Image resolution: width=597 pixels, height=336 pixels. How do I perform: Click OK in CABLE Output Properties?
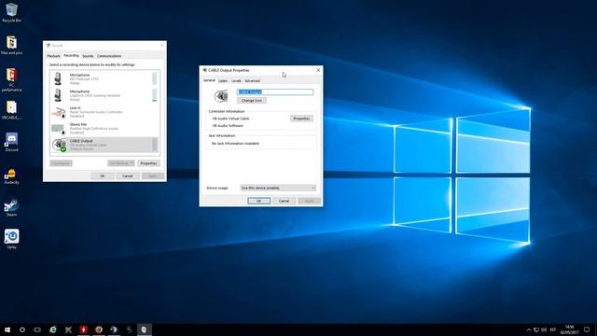(x=259, y=201)
